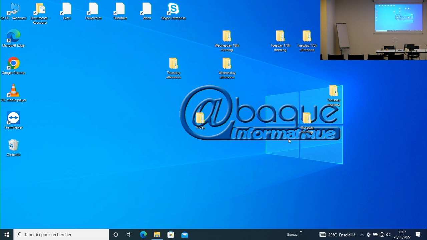Image resolution: width=427 pixels, height=240 pixels.
Task: Select the Ce PC - Raccourci desktop icon
Action: tap(13, 12)
